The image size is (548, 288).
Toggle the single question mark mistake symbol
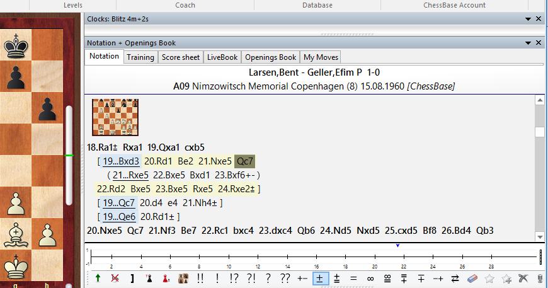pos(268,279)
